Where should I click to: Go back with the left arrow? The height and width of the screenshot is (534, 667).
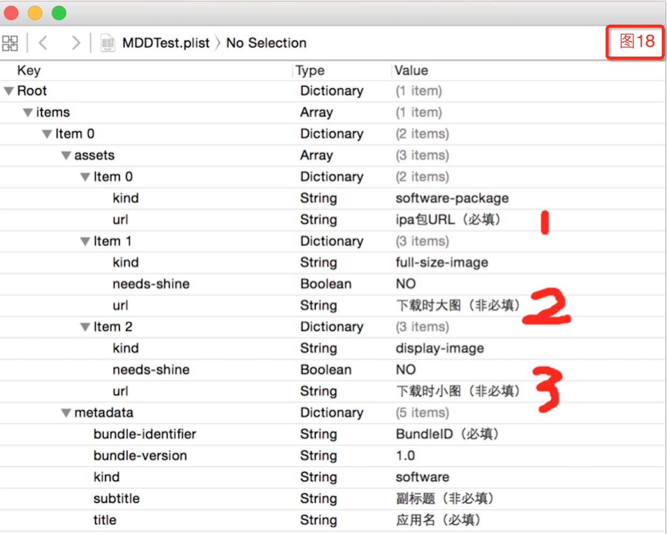click(x=44, y=43)
